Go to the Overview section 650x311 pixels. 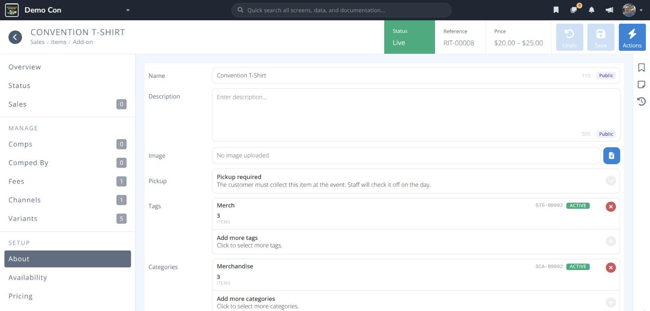(x=68, y=67)
